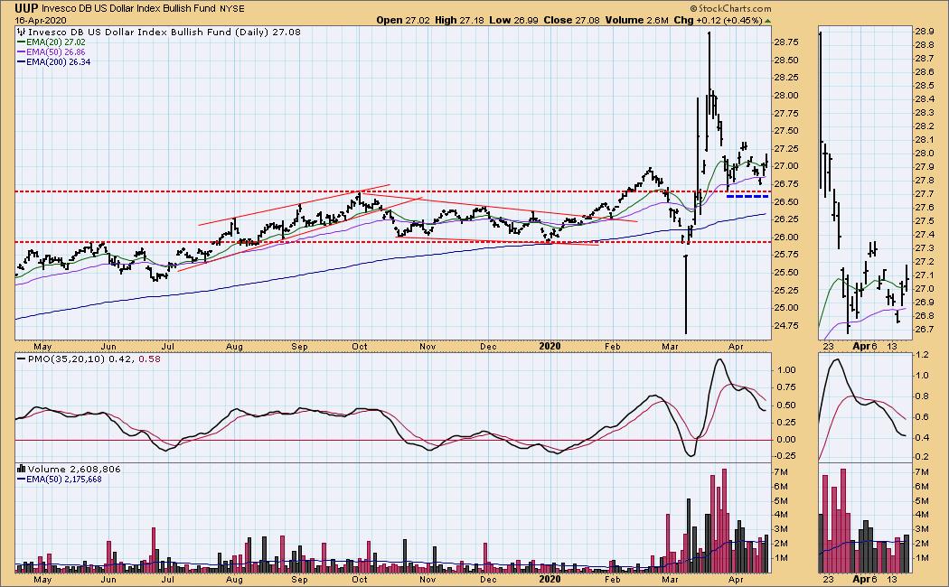Viewport: 949px width, 587px height.
Task: Click the Chg +0.12 (+0.45%) value
Action: pos(718,20)
